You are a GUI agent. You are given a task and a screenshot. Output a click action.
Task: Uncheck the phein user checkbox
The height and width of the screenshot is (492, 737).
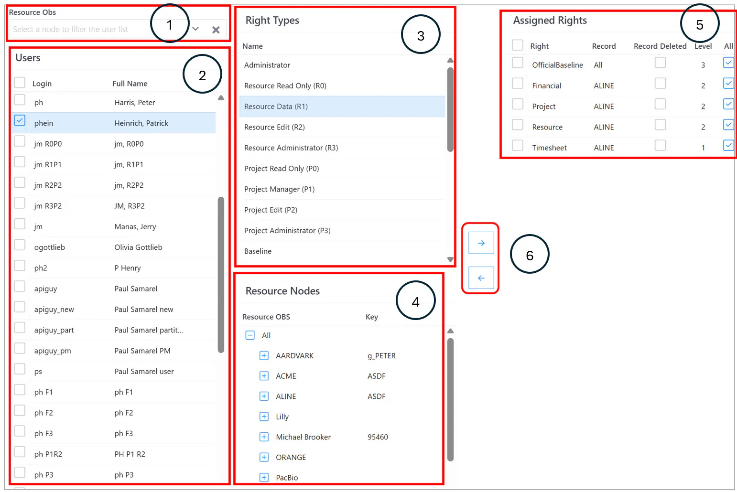[x=20, y=120]
